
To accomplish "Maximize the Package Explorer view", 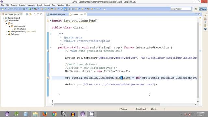I will (x=41, y=14).
